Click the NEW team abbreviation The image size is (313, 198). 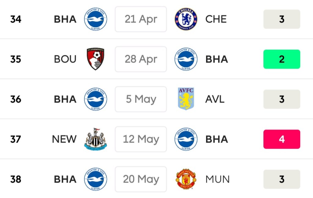tap(64, 139)
